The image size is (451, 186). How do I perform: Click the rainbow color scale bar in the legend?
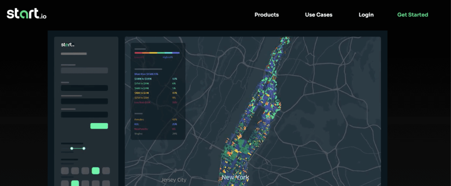click(157, 53)
